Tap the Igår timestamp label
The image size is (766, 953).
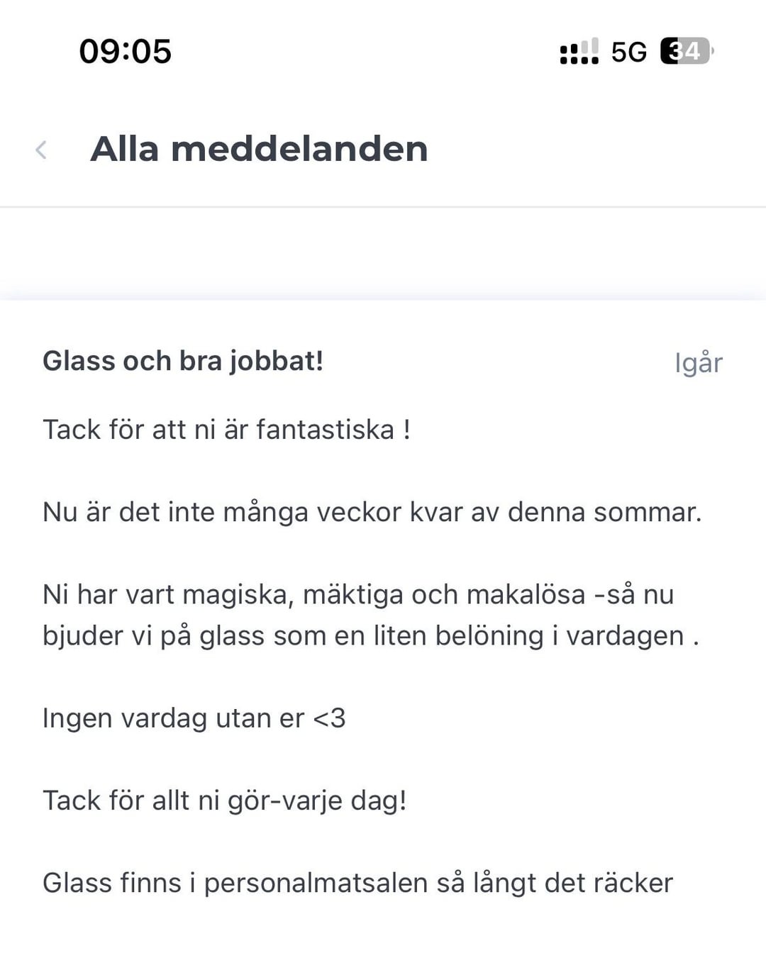tap(698, 363)
